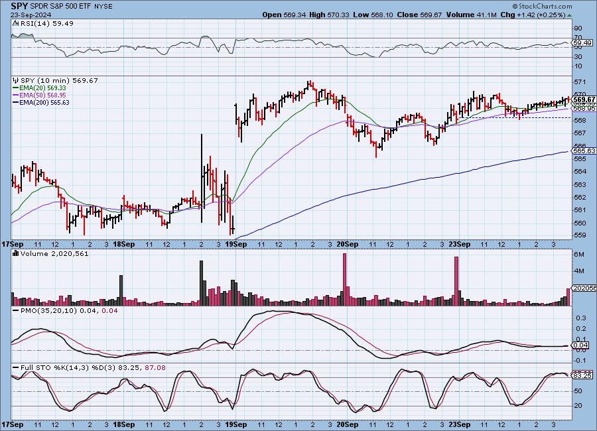597x431 pixels.
Task: Click the tall volume bar at the 23Sep open
Action: click(x=456, y=281)
